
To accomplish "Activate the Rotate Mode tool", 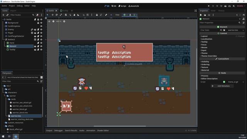I will pos(57,15).
